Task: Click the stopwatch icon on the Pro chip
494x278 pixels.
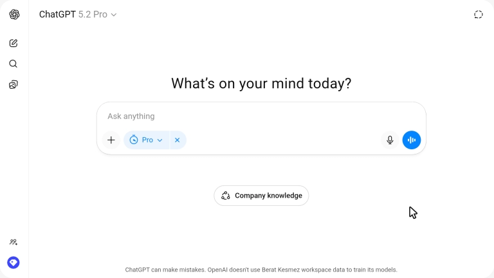Action: click(134, 140)
